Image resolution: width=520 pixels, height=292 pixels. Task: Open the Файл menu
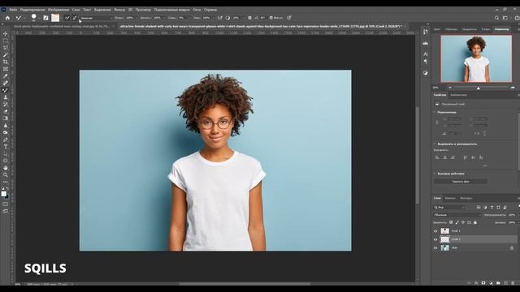(x=13, y=10)
